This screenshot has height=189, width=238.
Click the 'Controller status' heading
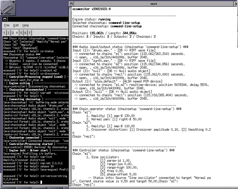click(123, 150)
